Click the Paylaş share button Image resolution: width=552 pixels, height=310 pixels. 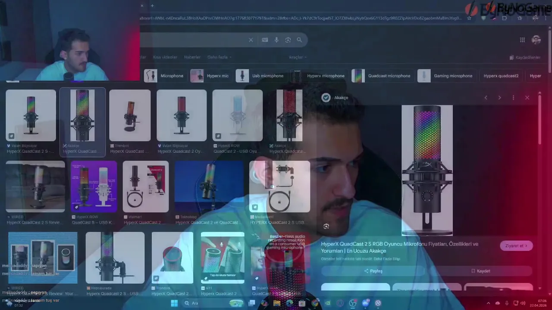pos(373,271)
